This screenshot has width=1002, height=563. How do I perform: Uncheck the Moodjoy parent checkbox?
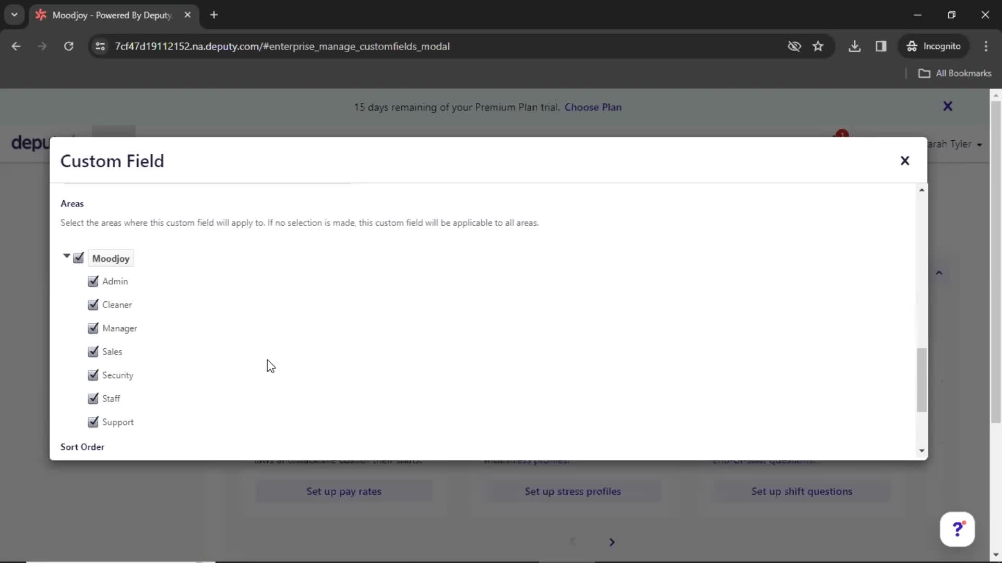coord(78,257)
